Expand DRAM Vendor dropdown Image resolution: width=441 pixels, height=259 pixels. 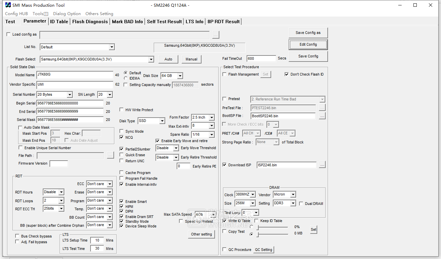pos(293,195)
